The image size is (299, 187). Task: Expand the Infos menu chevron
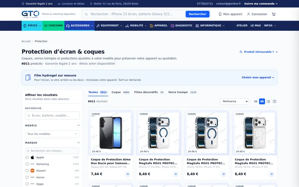click(275, 26)
